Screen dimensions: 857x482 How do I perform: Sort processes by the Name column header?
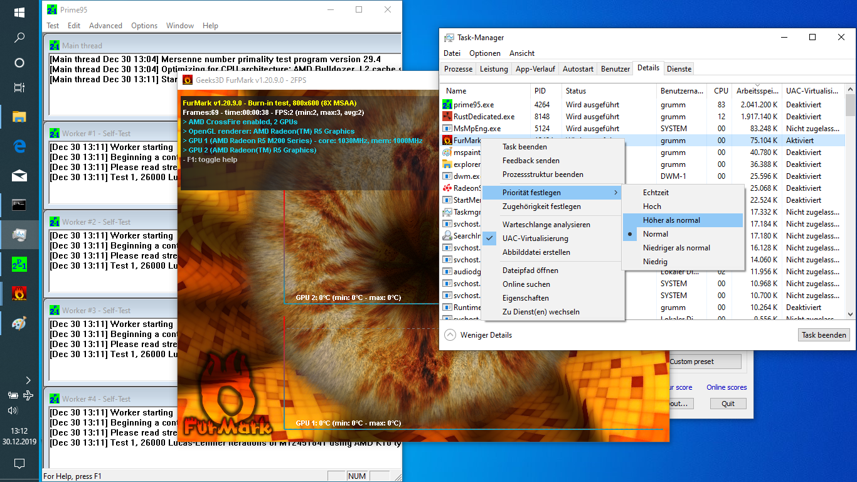click(x=485, y=91)
